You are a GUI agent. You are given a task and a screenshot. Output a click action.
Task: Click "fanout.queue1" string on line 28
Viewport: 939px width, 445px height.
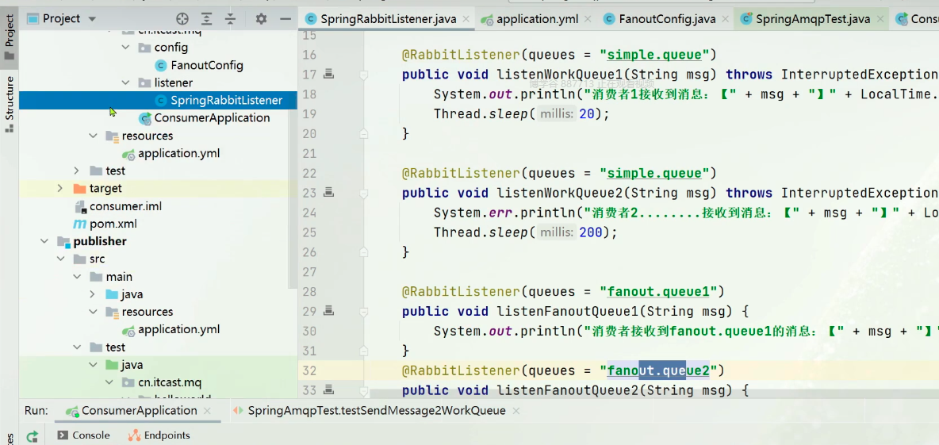coord(658,292)
